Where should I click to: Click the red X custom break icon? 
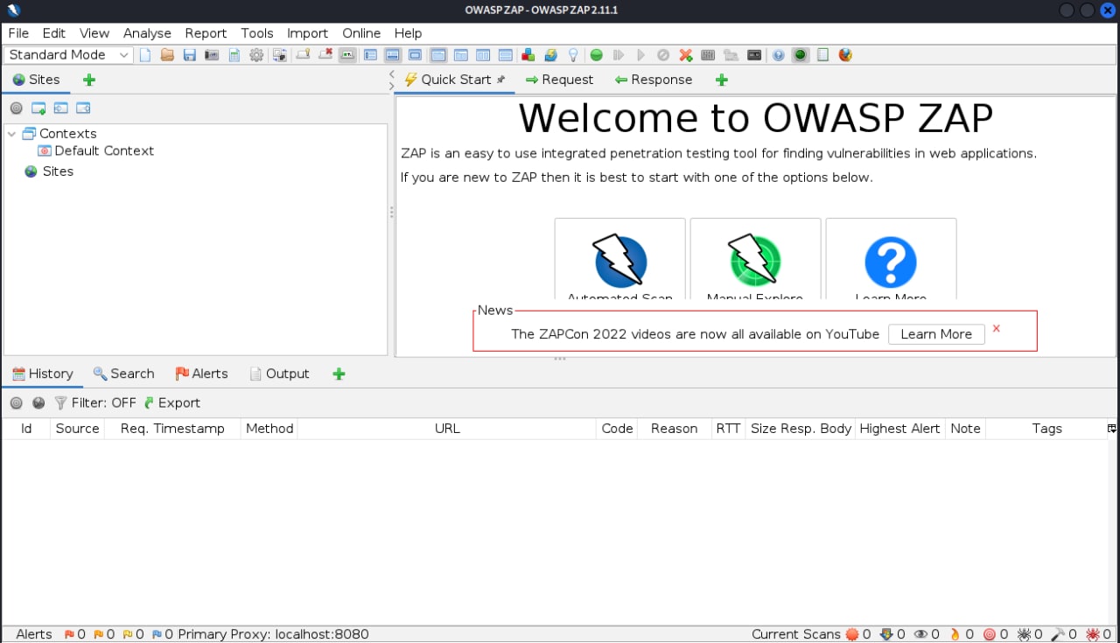pos(686,55)
